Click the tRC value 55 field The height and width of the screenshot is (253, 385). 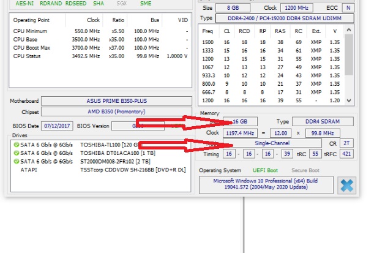click(315, 154)
